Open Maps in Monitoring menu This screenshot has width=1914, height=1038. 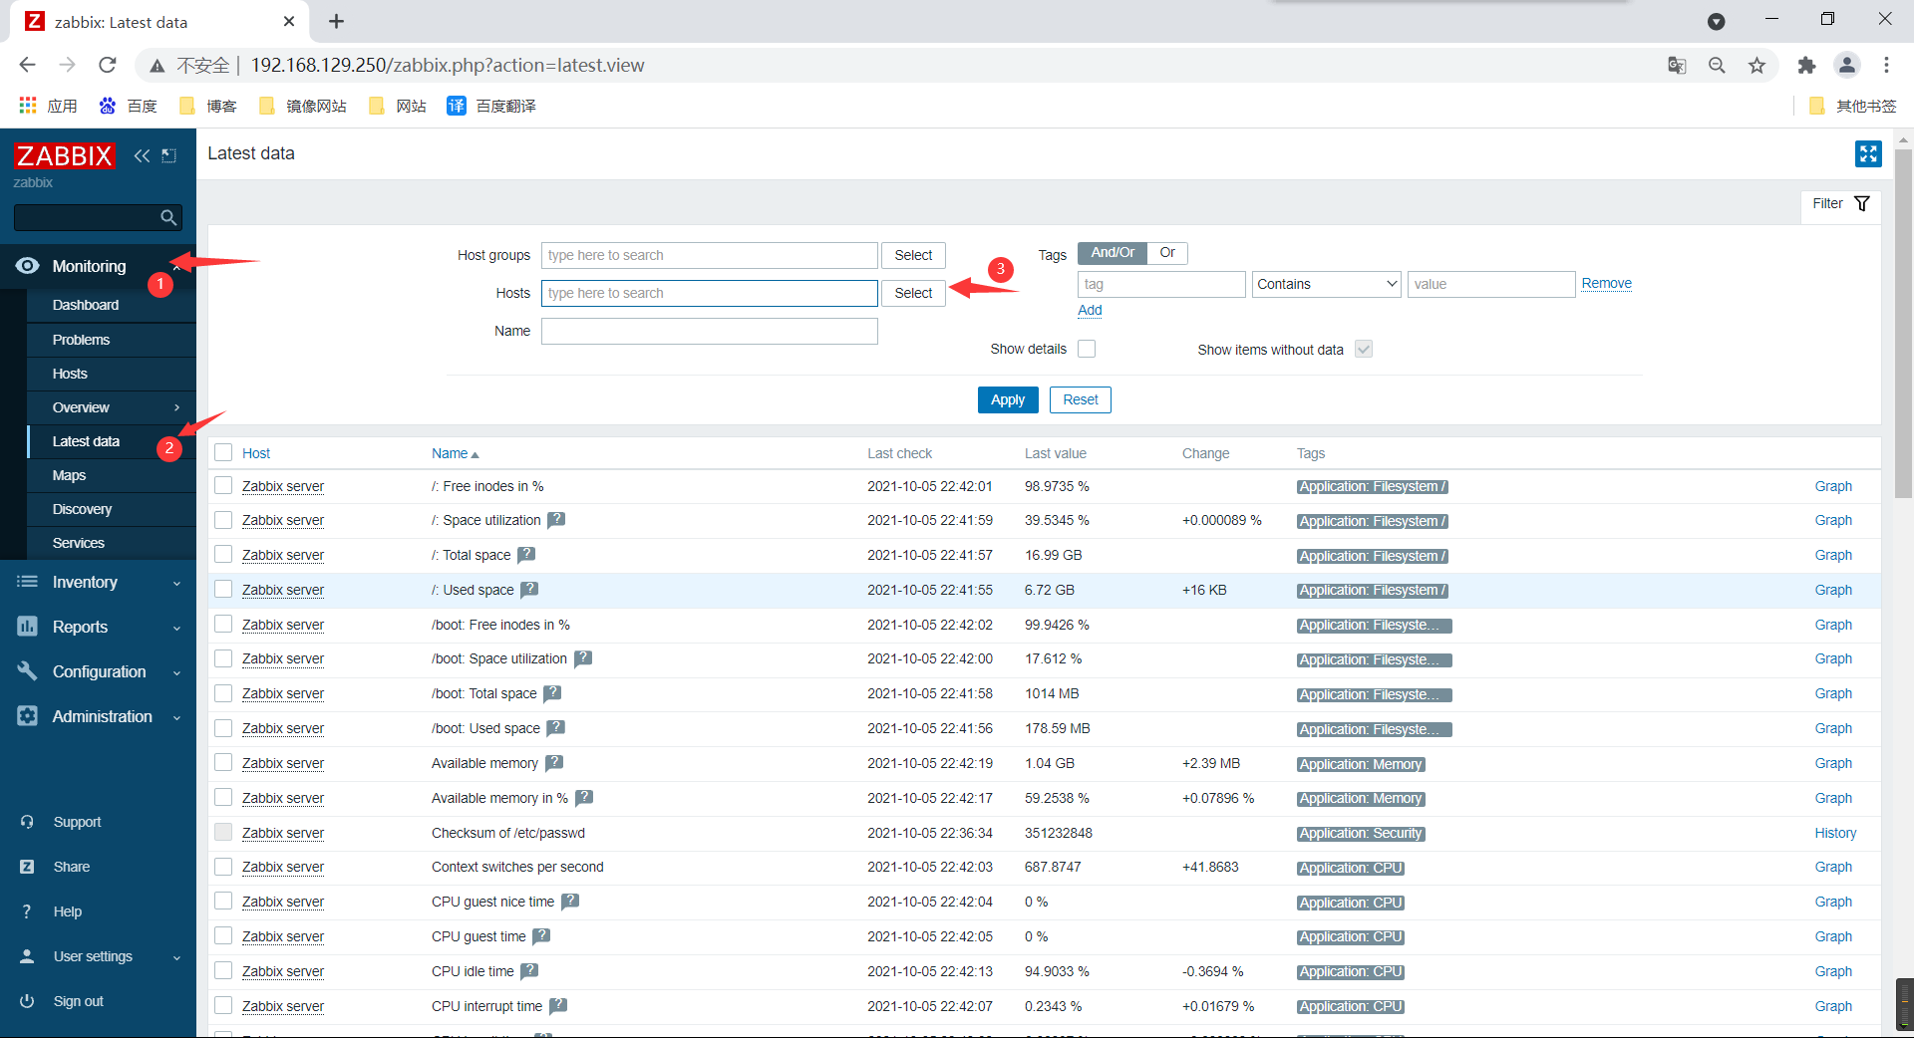(x=111, y=475)
